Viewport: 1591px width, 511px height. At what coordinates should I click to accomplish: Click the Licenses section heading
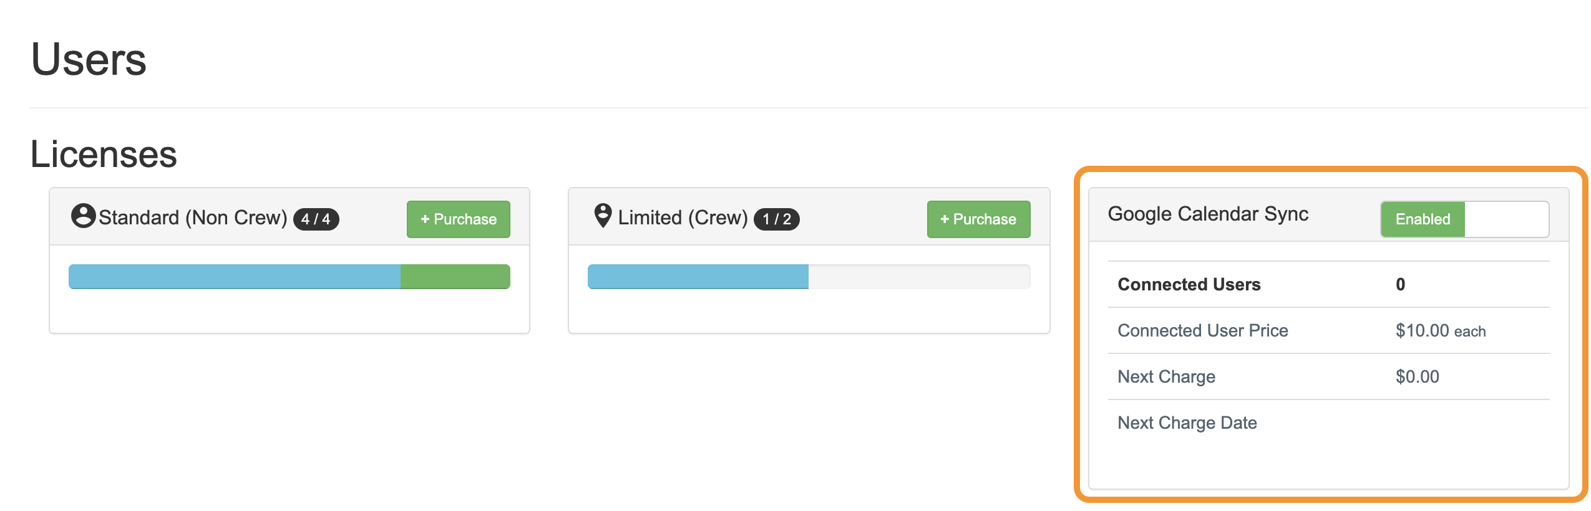[104, 154]
